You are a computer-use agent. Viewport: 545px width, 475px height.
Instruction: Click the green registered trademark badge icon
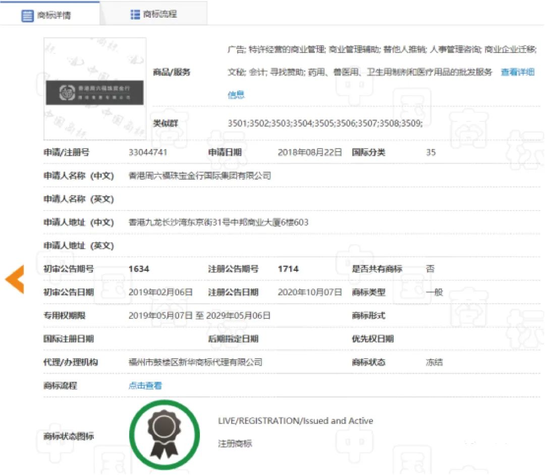(165, 435)
